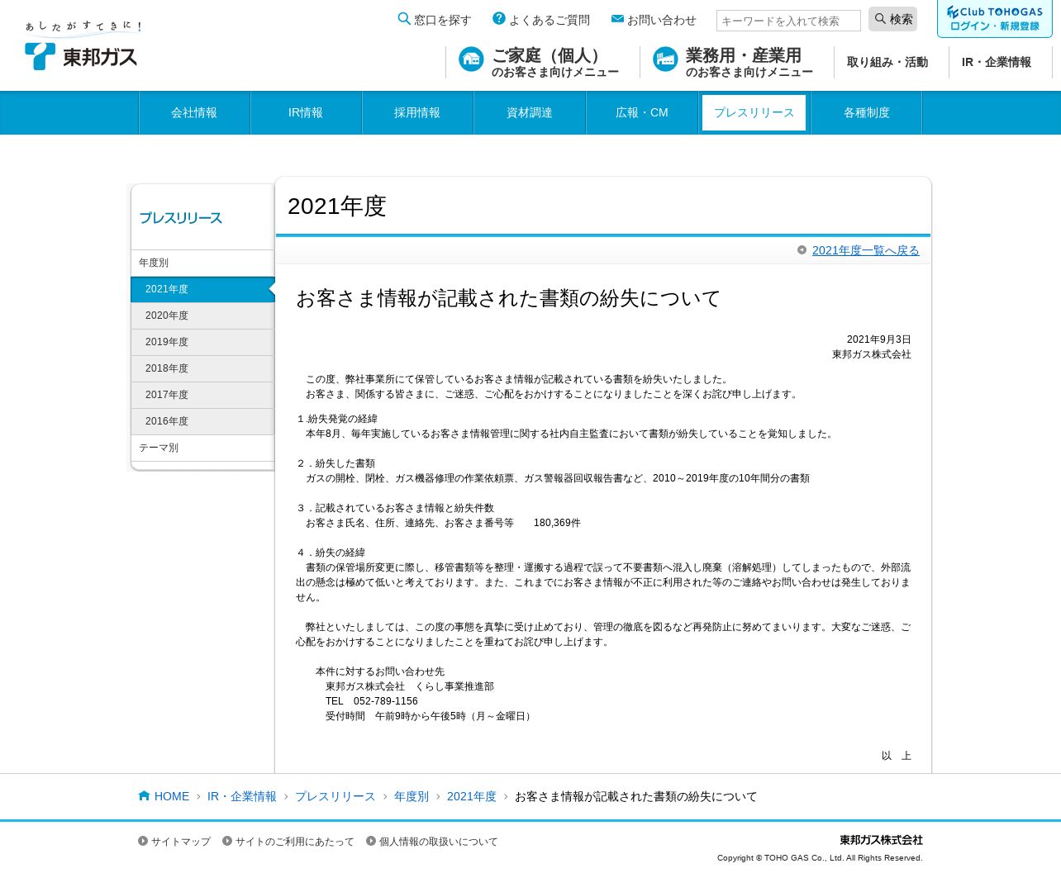Select the 採用情報 tab

[x=417, y=112]
